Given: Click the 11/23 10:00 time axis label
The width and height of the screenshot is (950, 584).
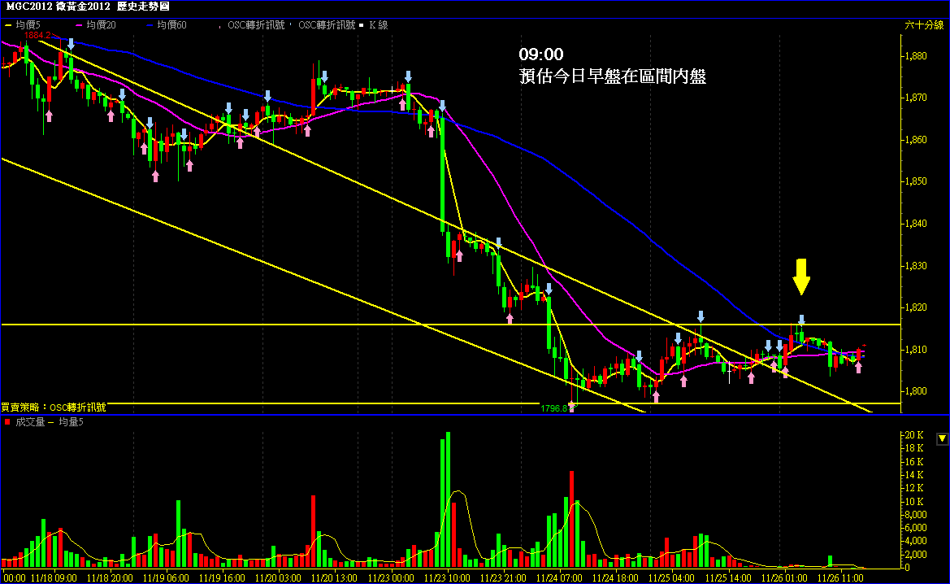Looking at the screenshot, I should [447, 578].
